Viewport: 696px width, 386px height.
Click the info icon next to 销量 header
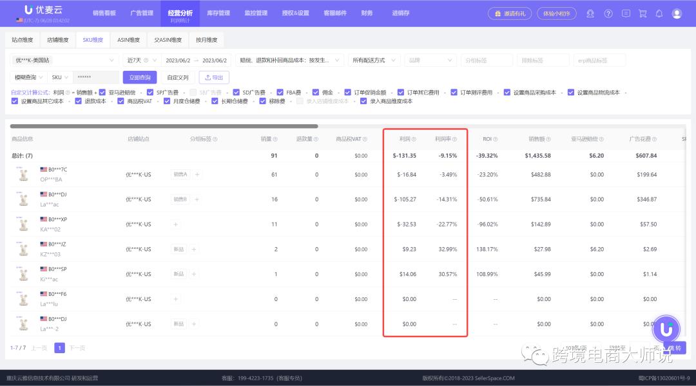pyautogui.click(x=275, y=139)
